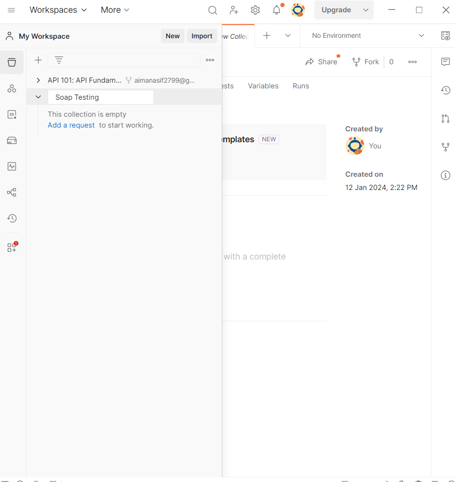Click the NEW badge beside templates
The height and width of the screenshot is (482, 455).
click(x=269, y=139)
